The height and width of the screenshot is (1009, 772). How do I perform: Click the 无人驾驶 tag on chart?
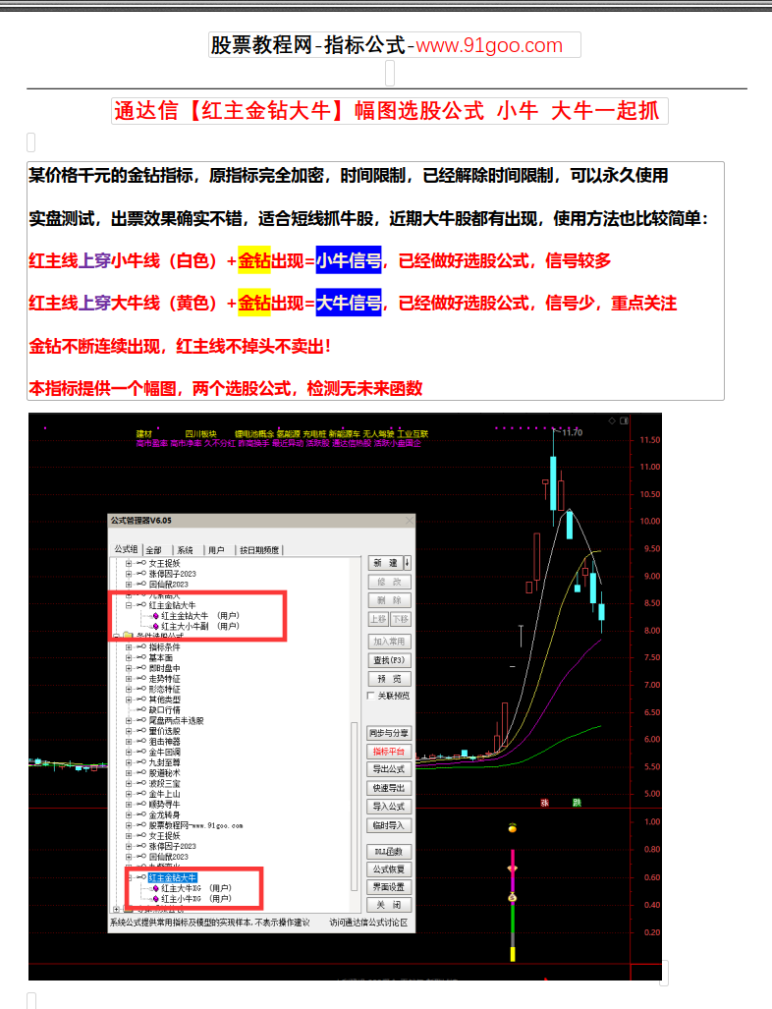pos(378,433)
